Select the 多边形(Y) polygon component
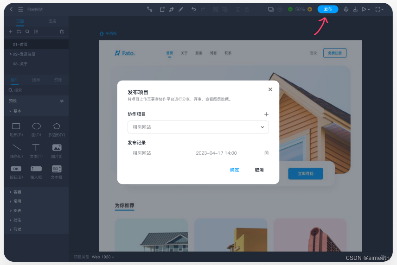The image size is (397, 265). [57, 129]
